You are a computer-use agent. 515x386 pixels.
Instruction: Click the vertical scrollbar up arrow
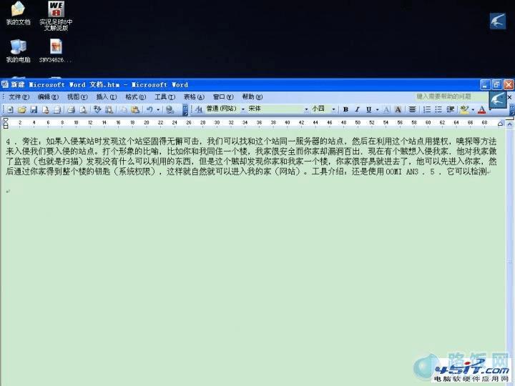coord(509,124)
